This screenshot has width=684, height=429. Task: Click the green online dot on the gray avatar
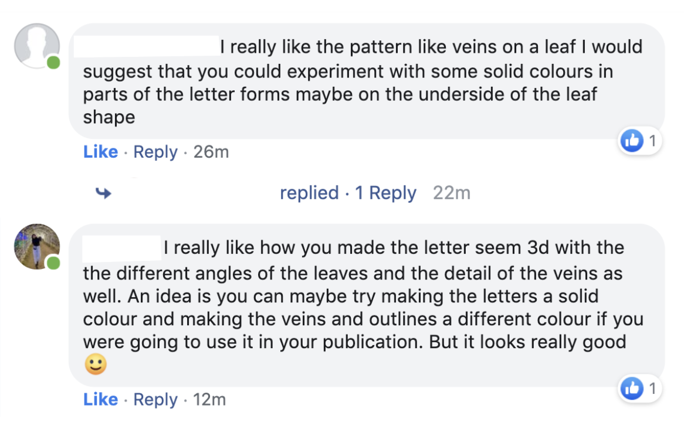click(53, 62)
